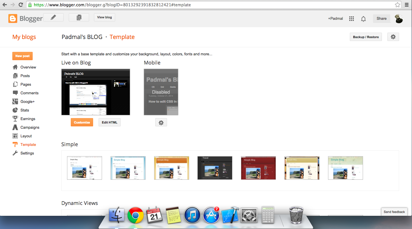Click the Campaigns icon in sidebar

[x=15, y=127]
